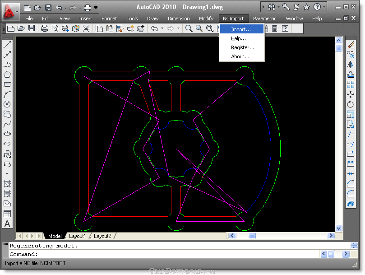Click the Erase tool in right toolbar

(351, 45)
